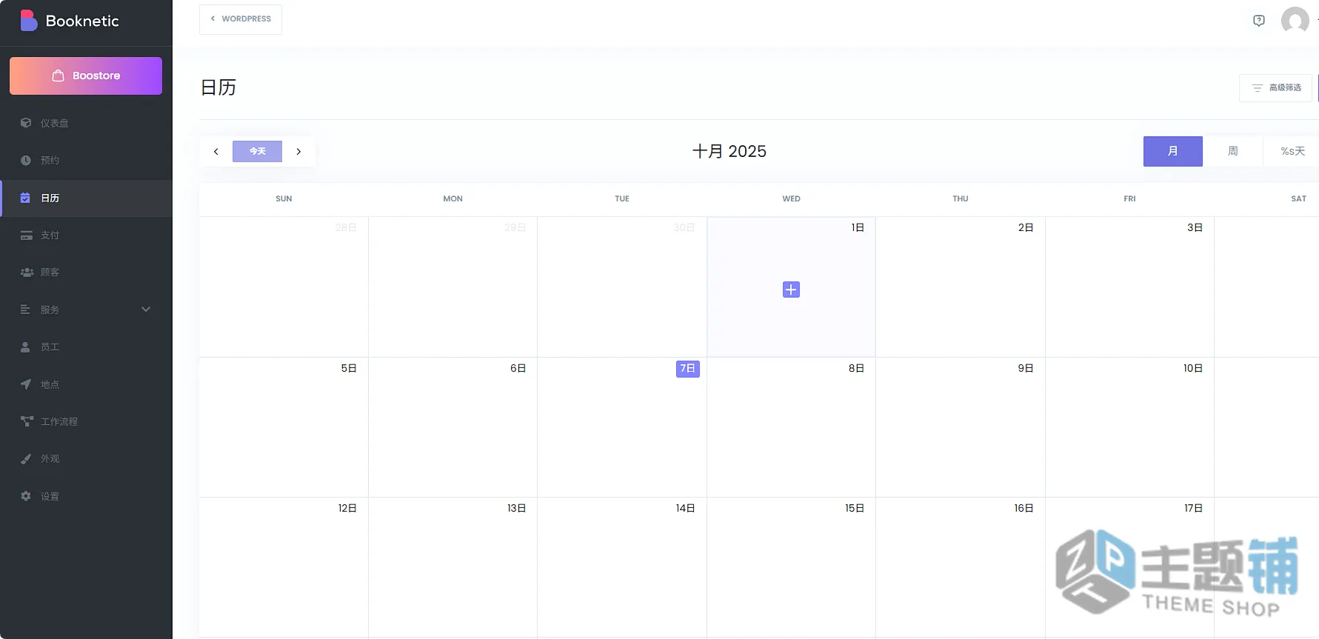Screen dimensions: 1319x639
Task: Switch to %s天 day view
Action: [1292, 151]
